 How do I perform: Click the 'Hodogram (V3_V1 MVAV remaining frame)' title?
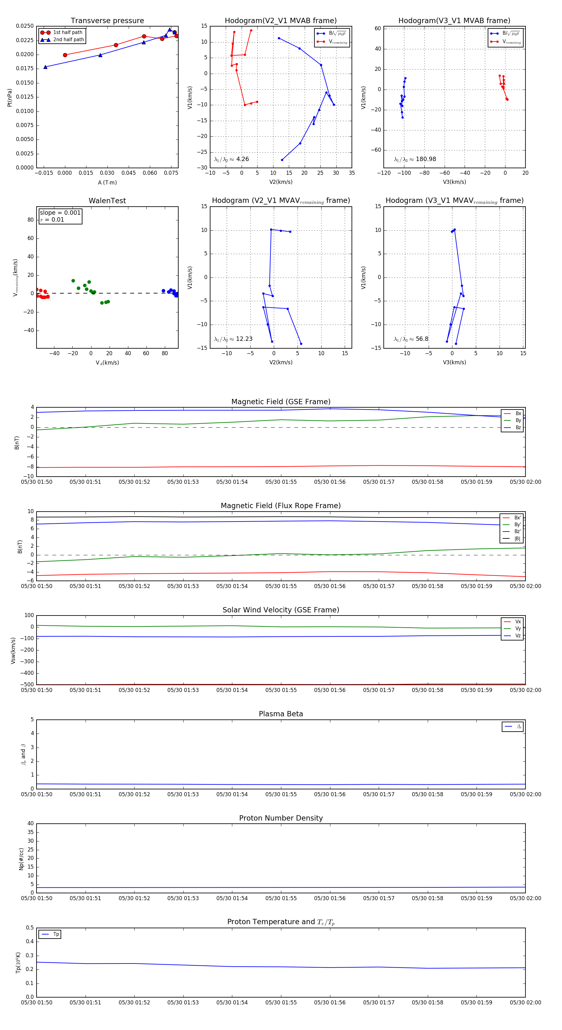coord(454,201)
